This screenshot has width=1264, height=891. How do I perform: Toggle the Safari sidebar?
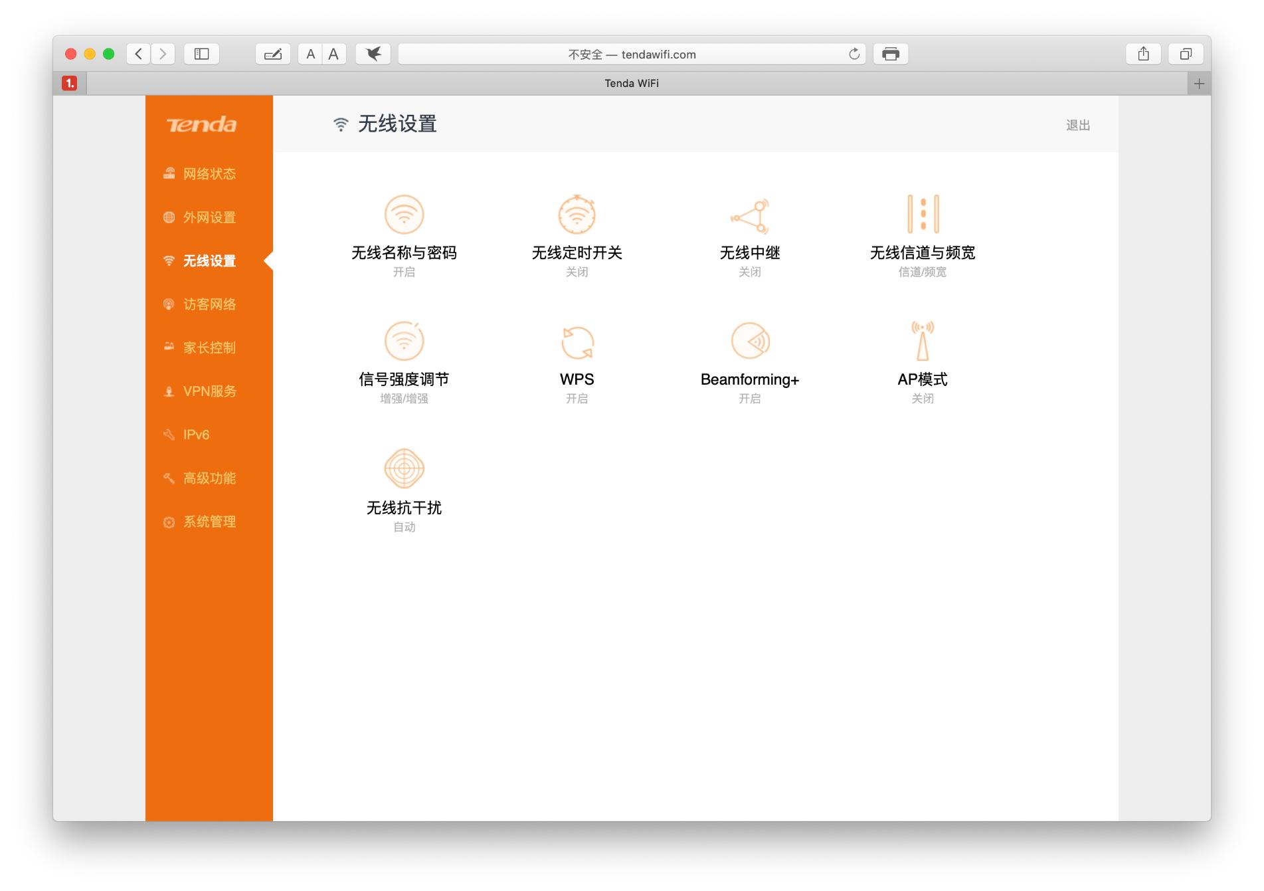coord(201,54)
